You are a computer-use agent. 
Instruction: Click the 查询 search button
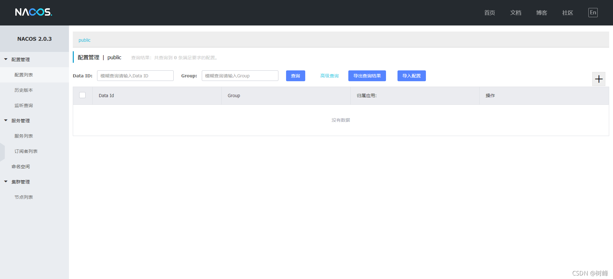point(296,76)
